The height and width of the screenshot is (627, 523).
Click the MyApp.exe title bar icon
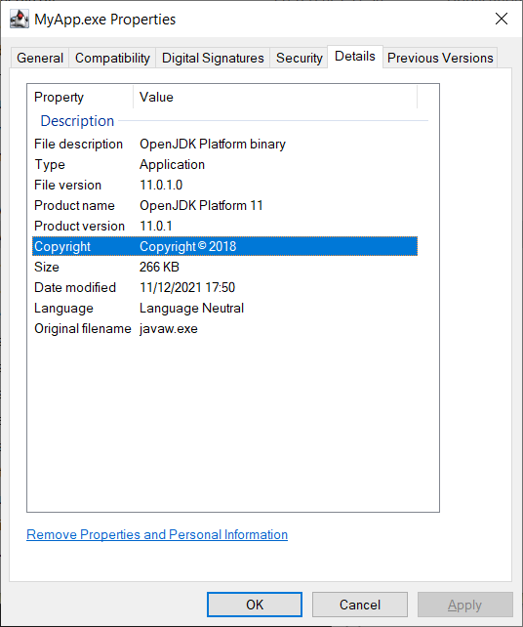[x=20, y=19]
